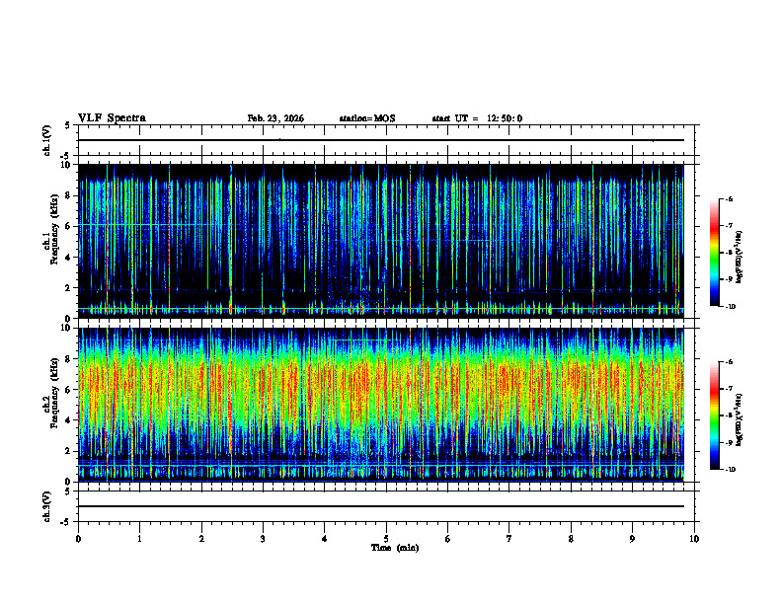Click the ch.1 frequency tick "2"
This screenshot has height=604, width=782.
pyautogui.click(x=69, y=288)
